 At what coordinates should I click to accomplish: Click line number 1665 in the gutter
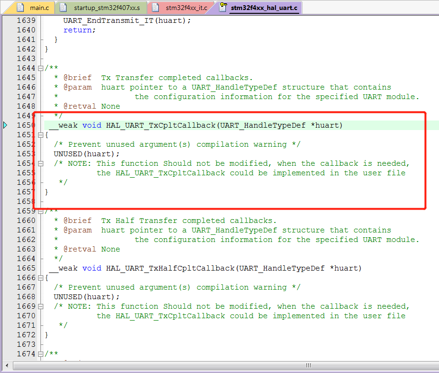[26, 268]
